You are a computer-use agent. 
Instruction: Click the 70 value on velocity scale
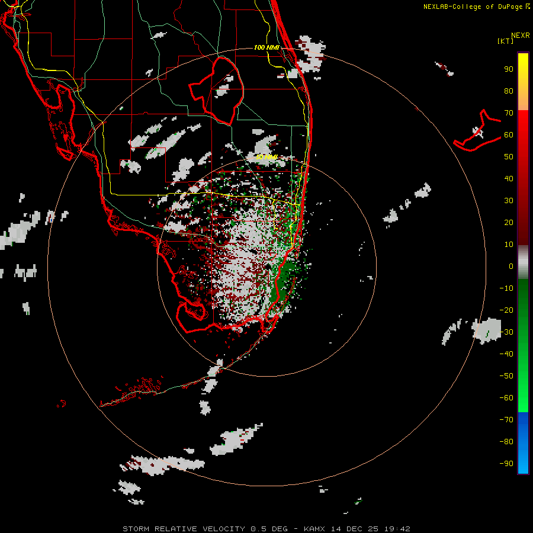coord(509,113)
